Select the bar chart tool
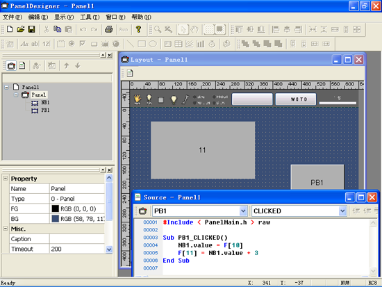382x287 pixels. point(201,44)
